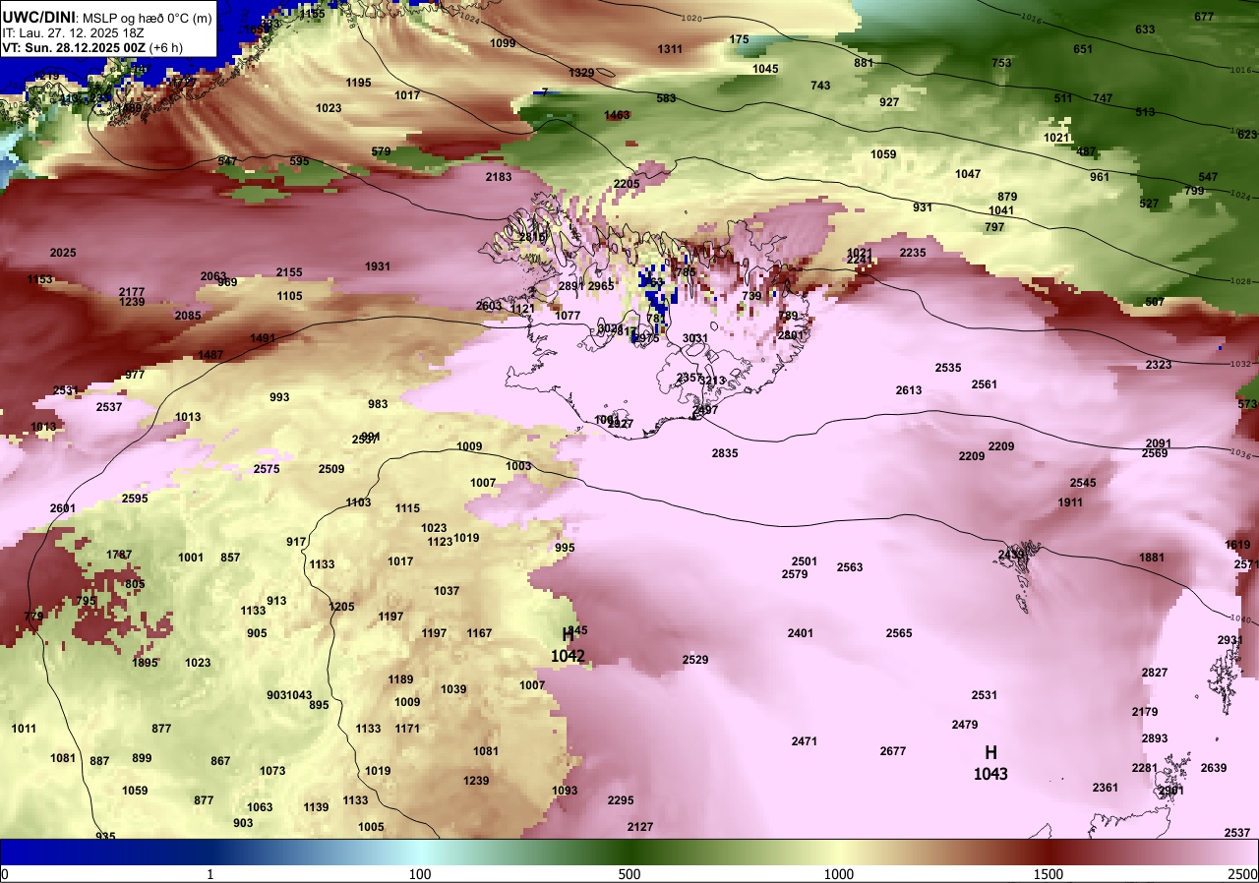Click the height value 961
1259x883 pixels.
[1100, 177]
